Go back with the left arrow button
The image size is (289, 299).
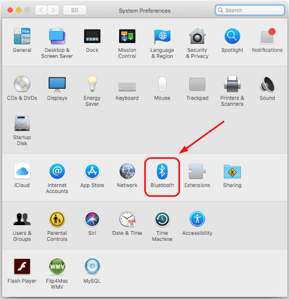coord(41,10)
